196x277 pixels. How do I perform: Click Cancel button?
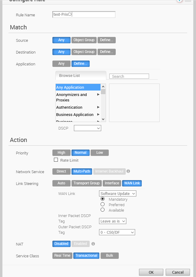[178, 272]
